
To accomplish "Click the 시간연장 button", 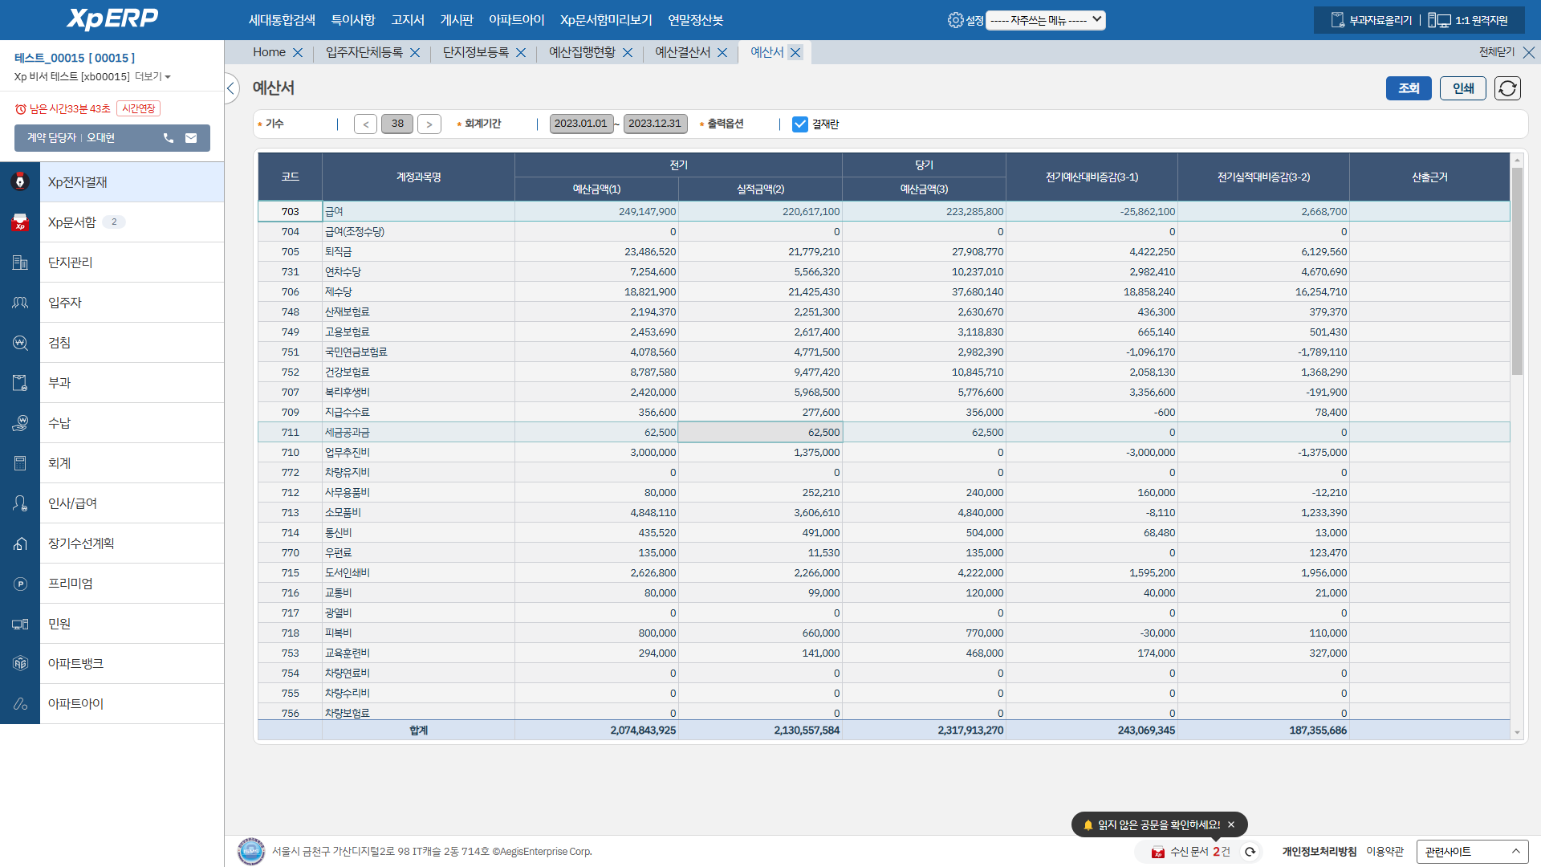I will [x=138, y=108].
